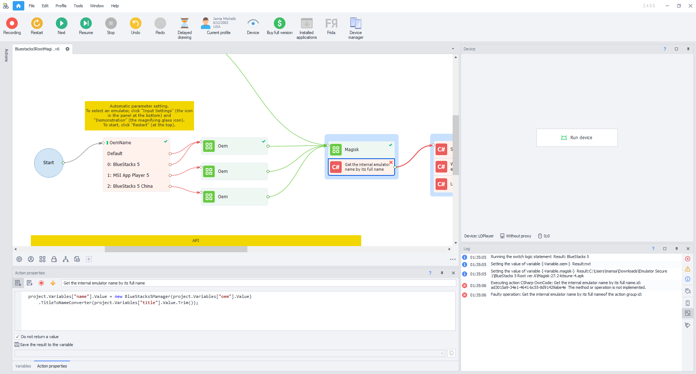This screenshot has width=696, height=374.
Task: Click the Restart toolbar icon
Action: pos(37,24)
